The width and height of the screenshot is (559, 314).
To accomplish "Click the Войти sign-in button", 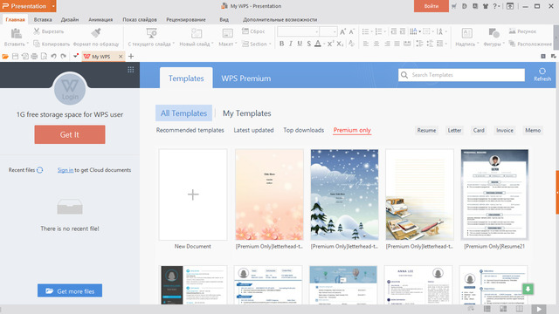I will tap(431, 6).
